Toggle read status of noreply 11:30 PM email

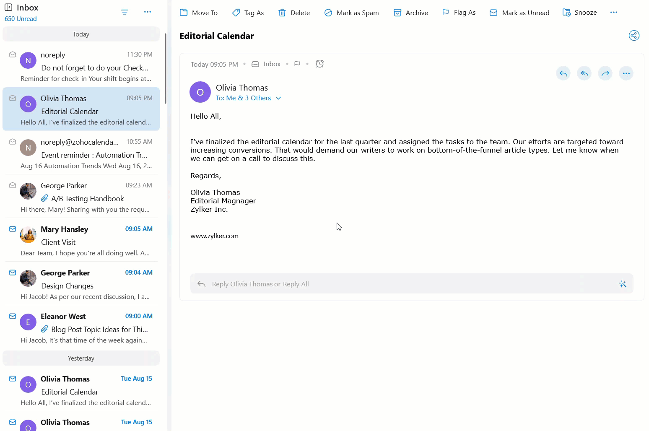click(13, 55)
